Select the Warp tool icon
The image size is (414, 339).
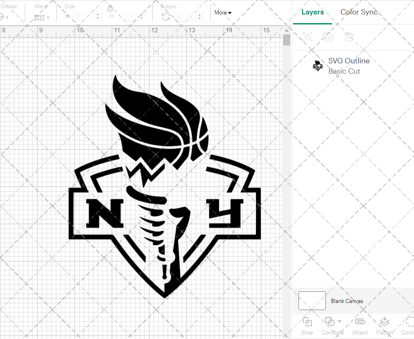(40, 17)
